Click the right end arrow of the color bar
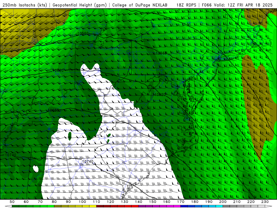This screenshot has width=277, height=208. [x=269, y=206]
